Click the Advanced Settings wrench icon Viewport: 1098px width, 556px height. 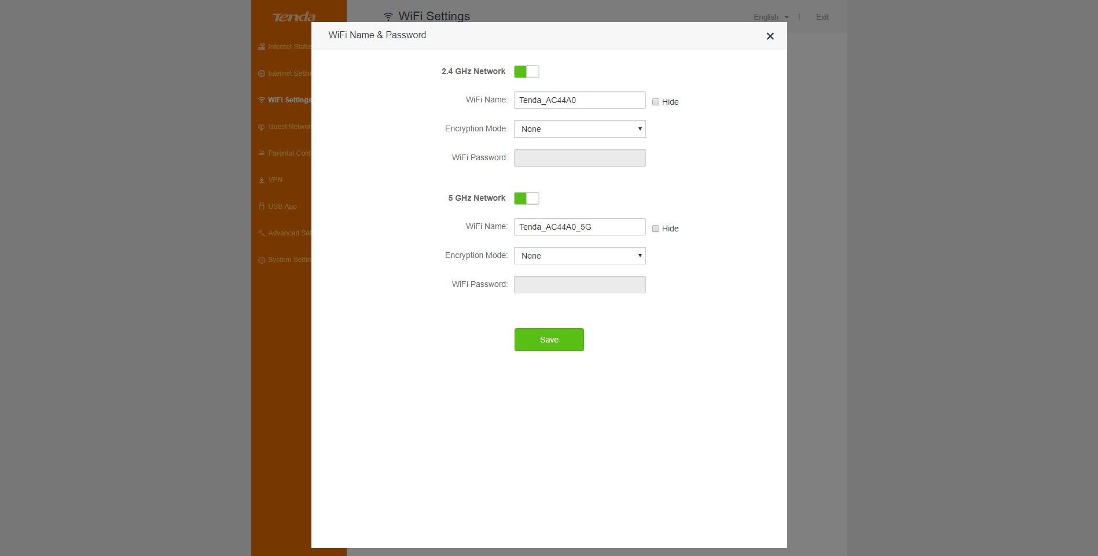262,233
